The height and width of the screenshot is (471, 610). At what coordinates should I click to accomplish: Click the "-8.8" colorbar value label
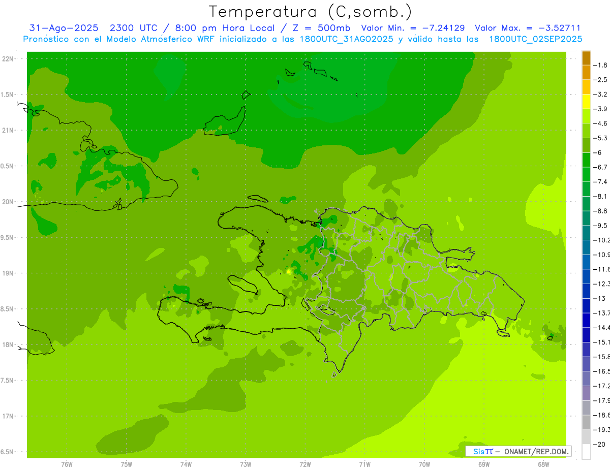600,211
